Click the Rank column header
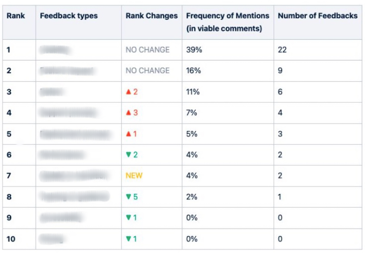The image size is (365, 253). [16, 16]
